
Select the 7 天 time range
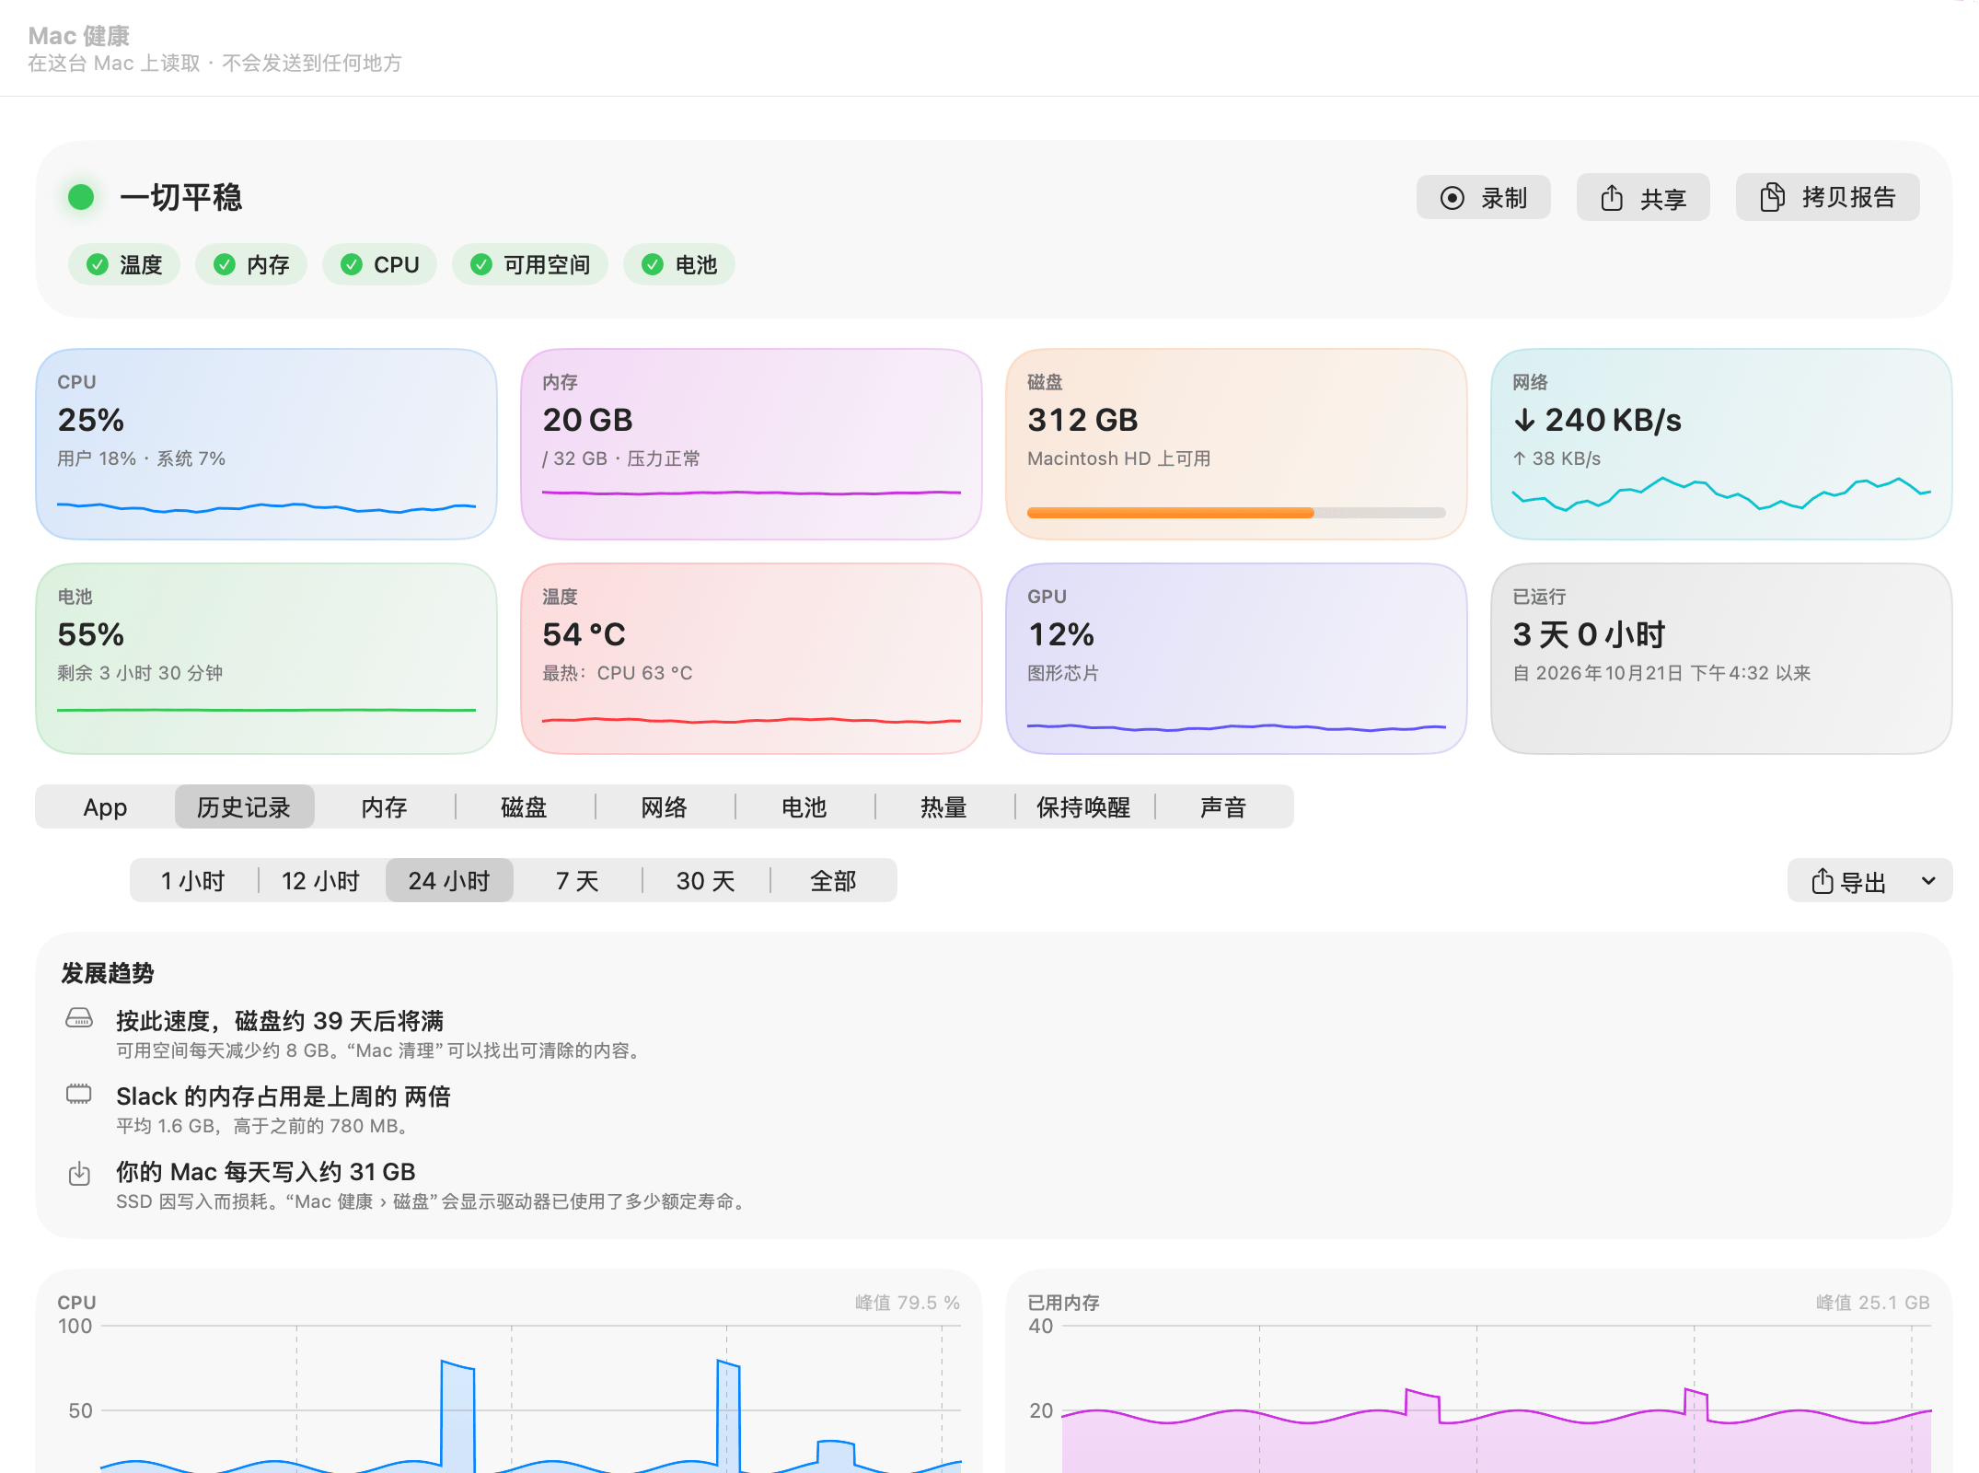577,881
